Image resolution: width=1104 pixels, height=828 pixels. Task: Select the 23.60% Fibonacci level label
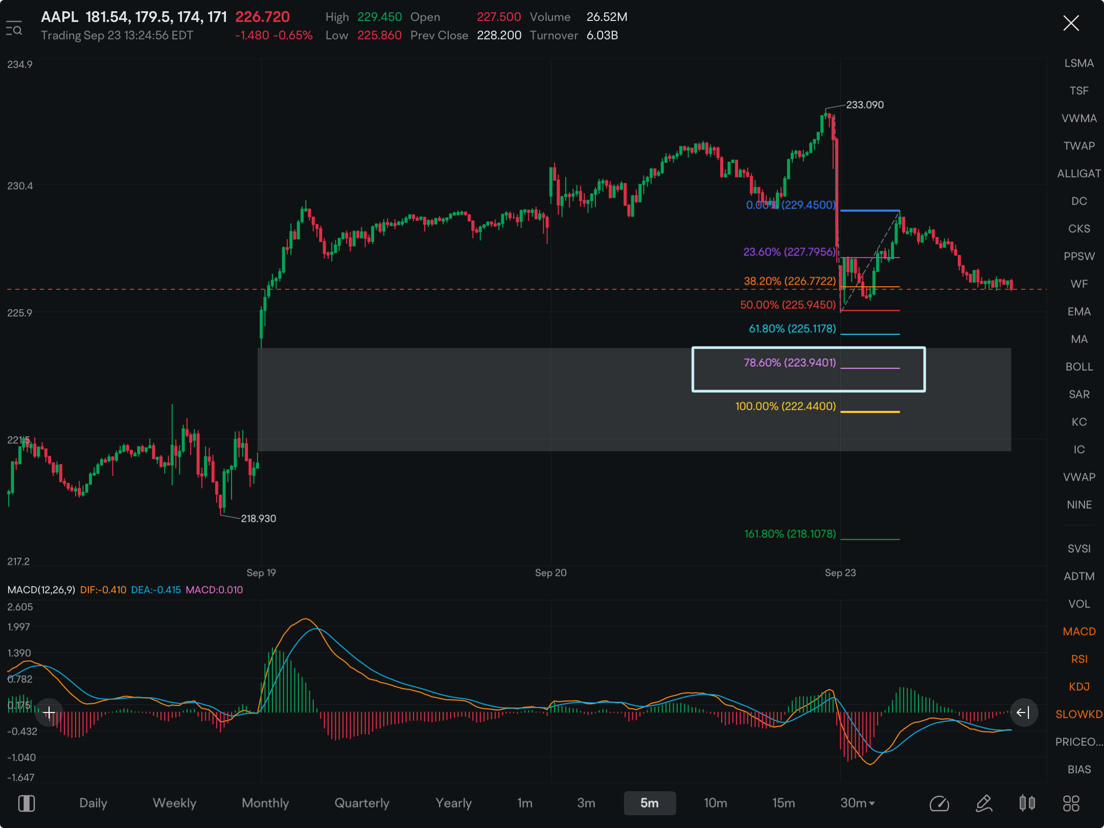coord(790,251)
